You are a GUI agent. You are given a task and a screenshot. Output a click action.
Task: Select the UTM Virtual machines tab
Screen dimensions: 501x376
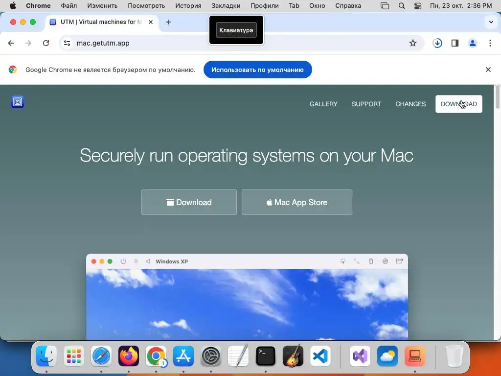pyautogui.click(x=102, y=22)
